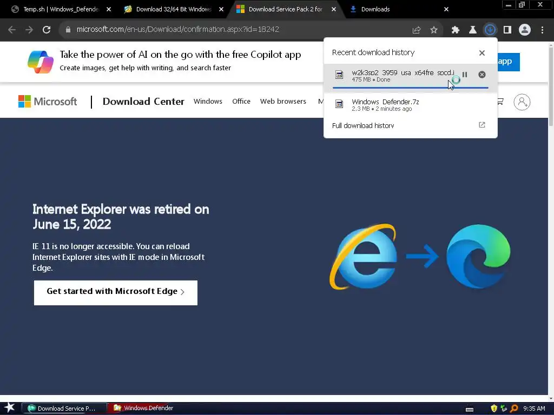Select Download Service P... taskbar item
Screen dimensions: 554x415
pos(64,409)
